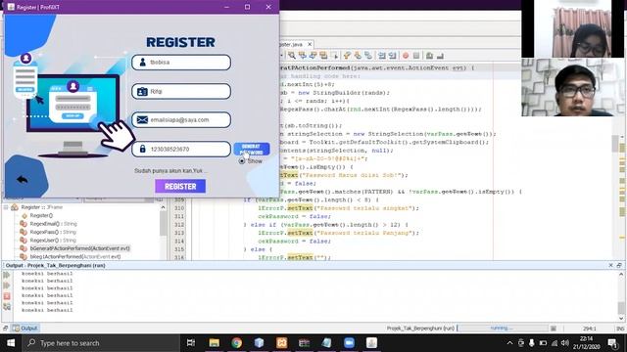
Task: Click the clock showing 22:14 on the taskbar
Action: coord(587,343)
